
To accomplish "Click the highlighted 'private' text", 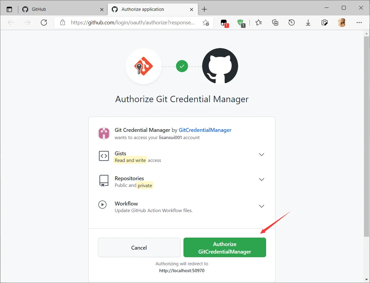I will pyautogui.click(x=145, y=185).
